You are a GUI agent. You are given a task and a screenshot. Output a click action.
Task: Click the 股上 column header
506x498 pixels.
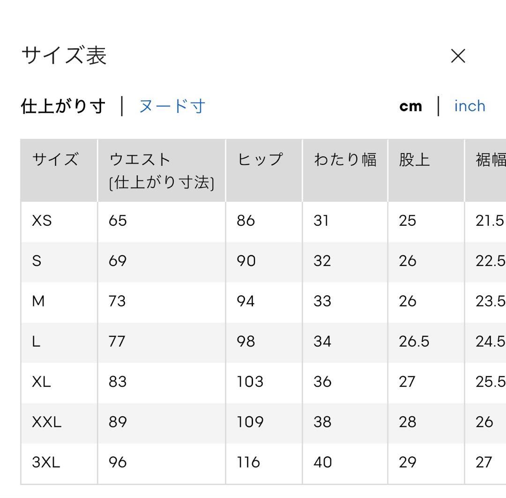point(414,159)
